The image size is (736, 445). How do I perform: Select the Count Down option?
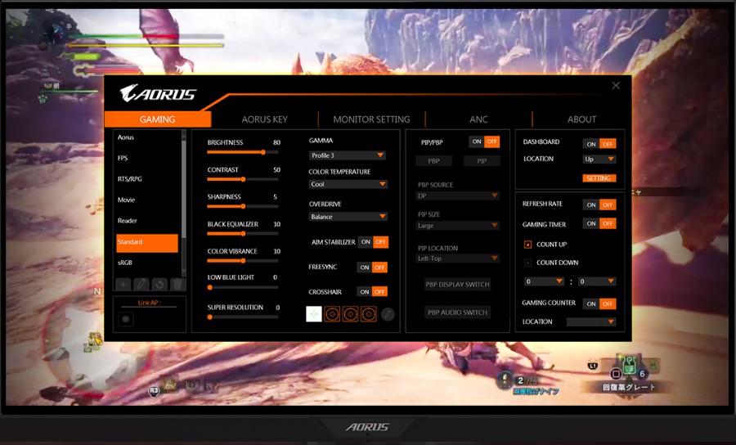point(528,263)
